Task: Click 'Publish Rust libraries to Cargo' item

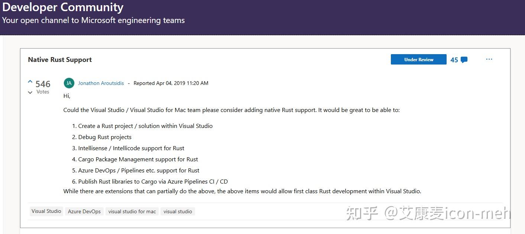Action: tap(153, 181)
